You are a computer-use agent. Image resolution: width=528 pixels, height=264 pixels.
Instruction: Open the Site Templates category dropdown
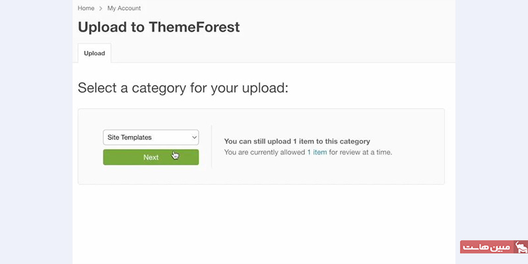[150, 137]
